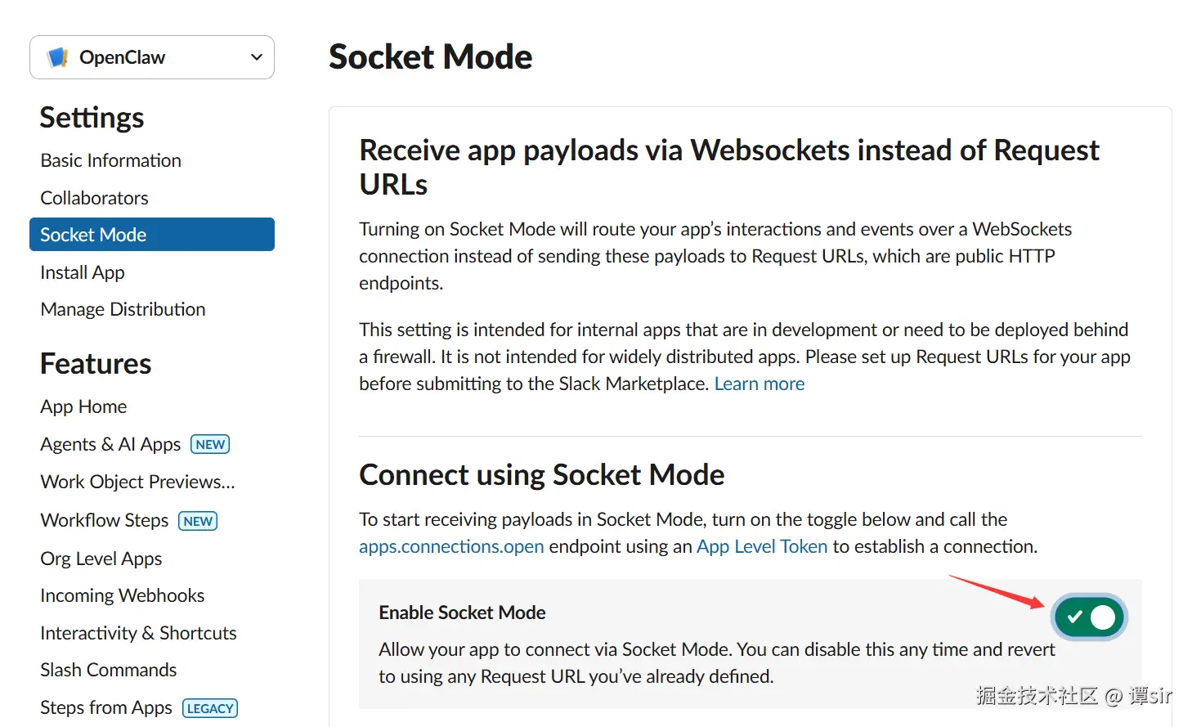Go to Collaborators settings
The height and width of the screenshot is (727, 1192).
[x=95, y=198]
